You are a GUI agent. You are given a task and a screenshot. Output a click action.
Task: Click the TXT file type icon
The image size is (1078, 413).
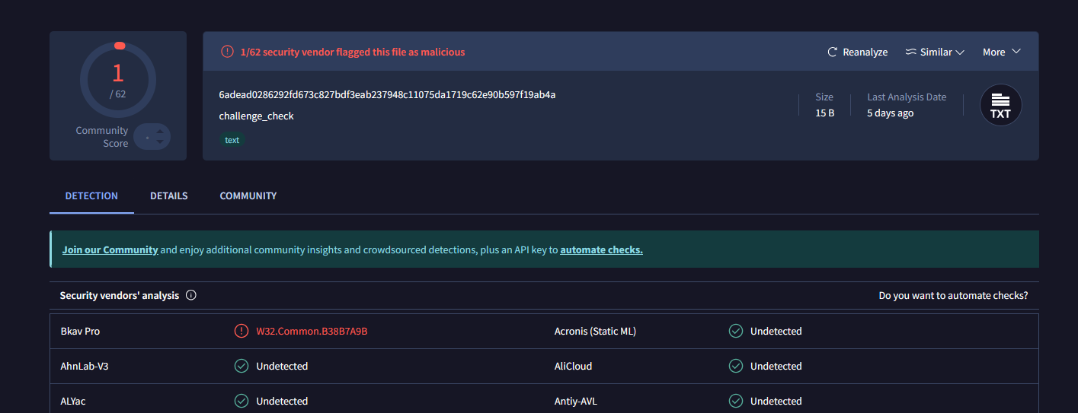(x=1000, y=105)
